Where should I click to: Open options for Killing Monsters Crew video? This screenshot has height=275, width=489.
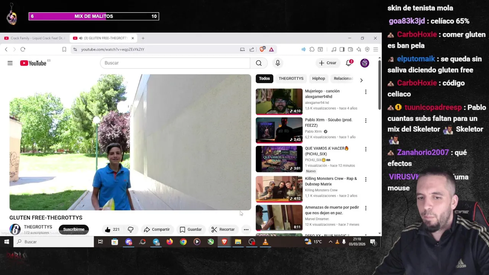(366, 179)
